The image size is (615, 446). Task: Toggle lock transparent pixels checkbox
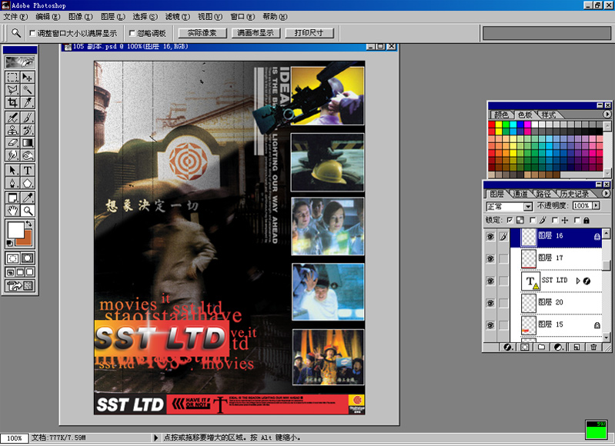coord(510,220)
